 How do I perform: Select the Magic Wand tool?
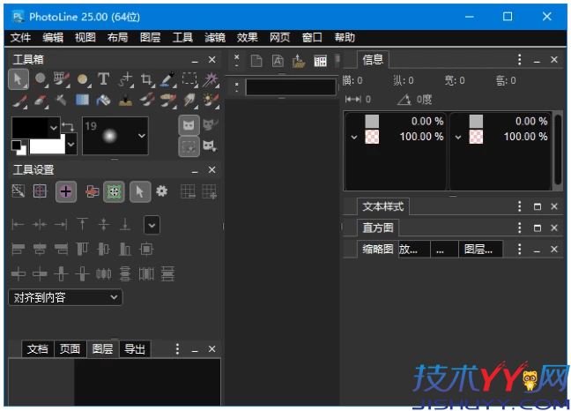click(211, 79)
